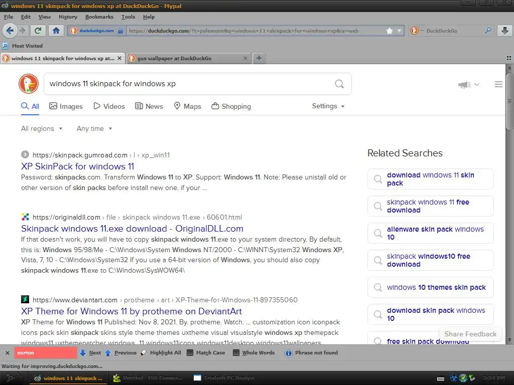Open the History menu

click(68, 17)
